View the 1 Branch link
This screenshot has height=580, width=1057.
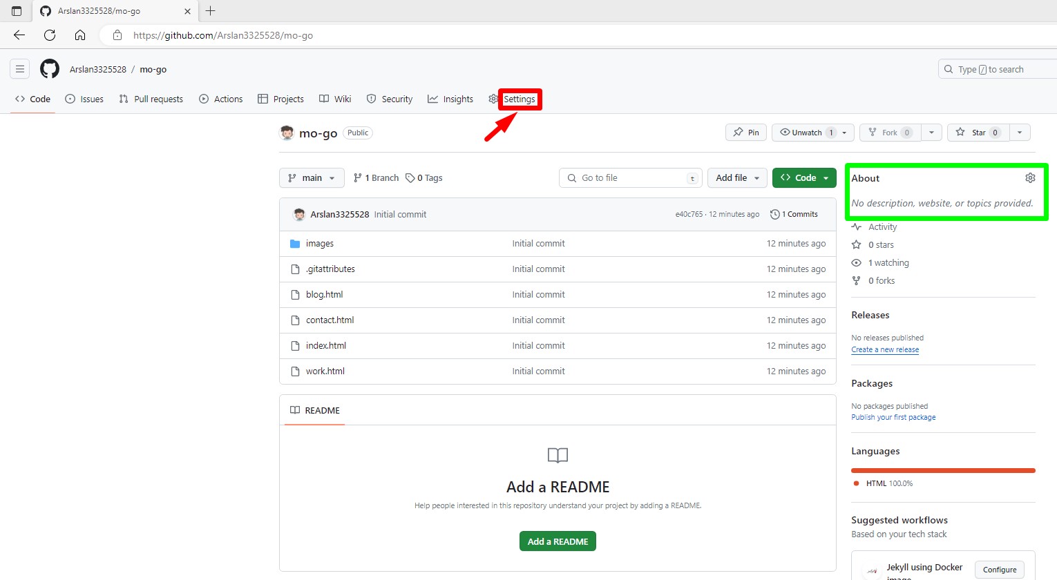click(x=376, y=178)
